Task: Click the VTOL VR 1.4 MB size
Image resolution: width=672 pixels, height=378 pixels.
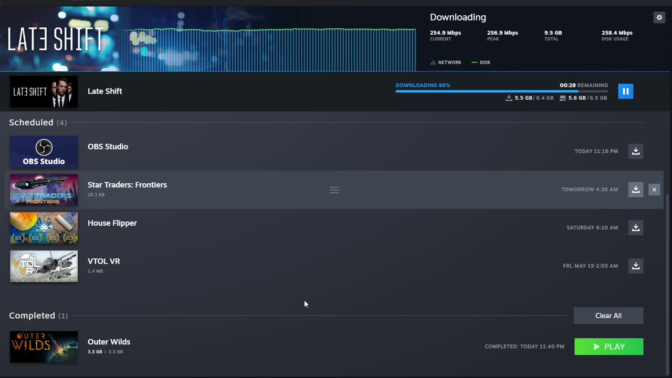Action: (95, 271)
